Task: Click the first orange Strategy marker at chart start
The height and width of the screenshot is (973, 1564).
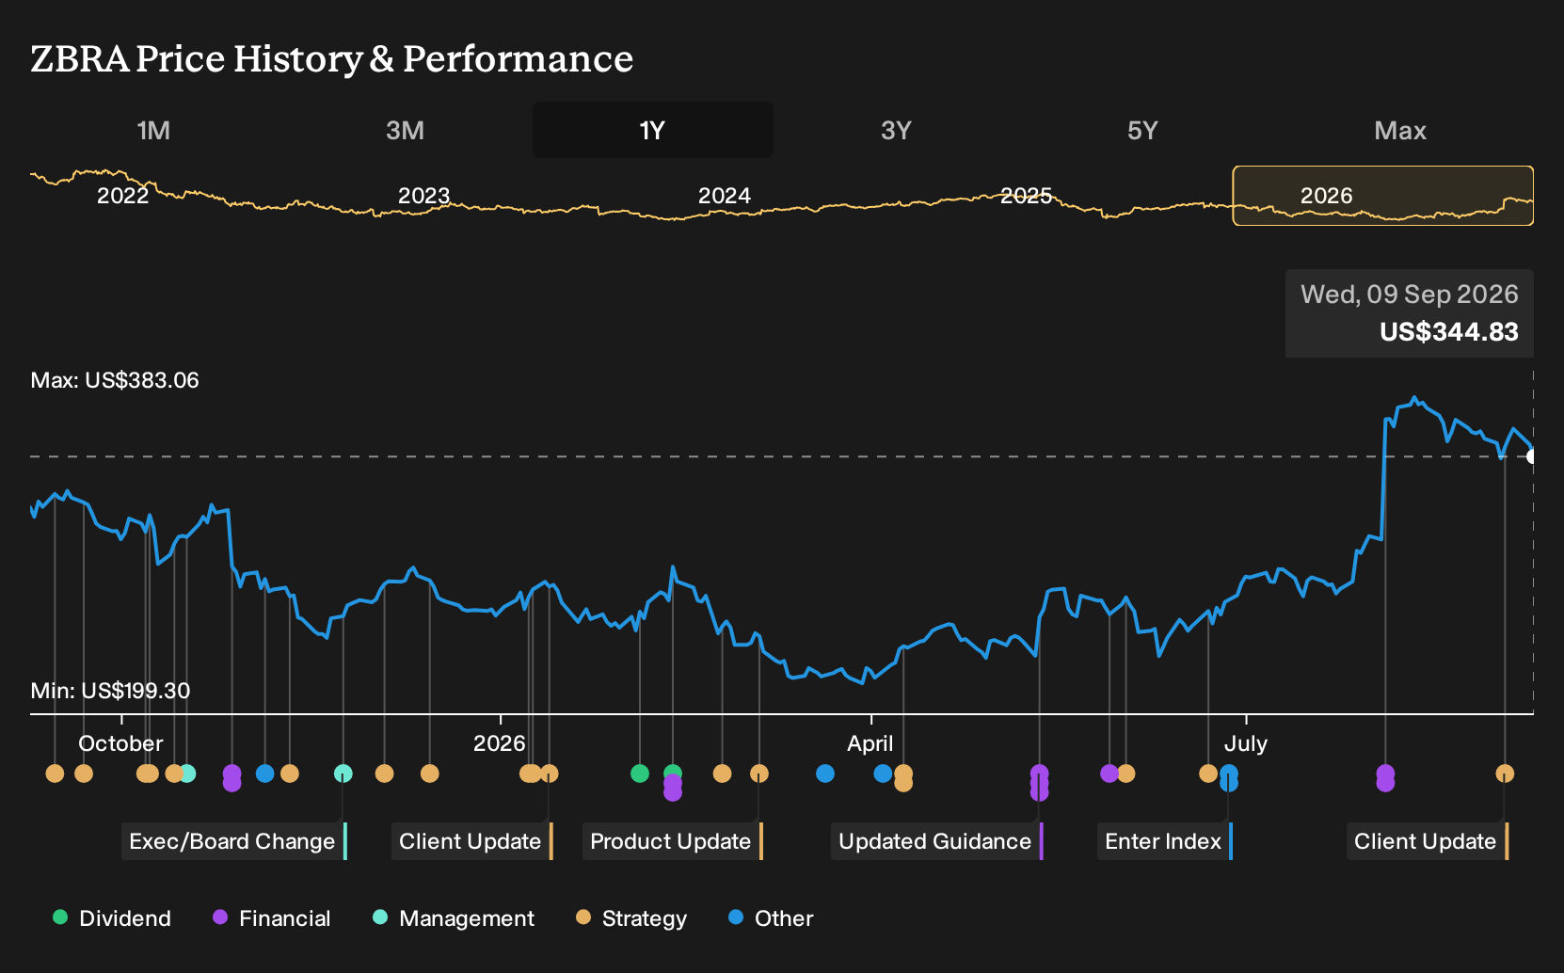Action: (55, 774)
